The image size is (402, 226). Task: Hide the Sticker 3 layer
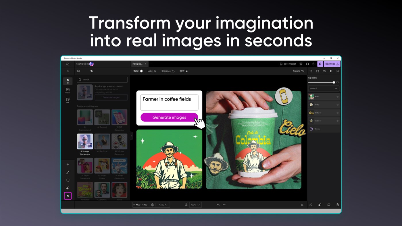[x=337, y=121]
